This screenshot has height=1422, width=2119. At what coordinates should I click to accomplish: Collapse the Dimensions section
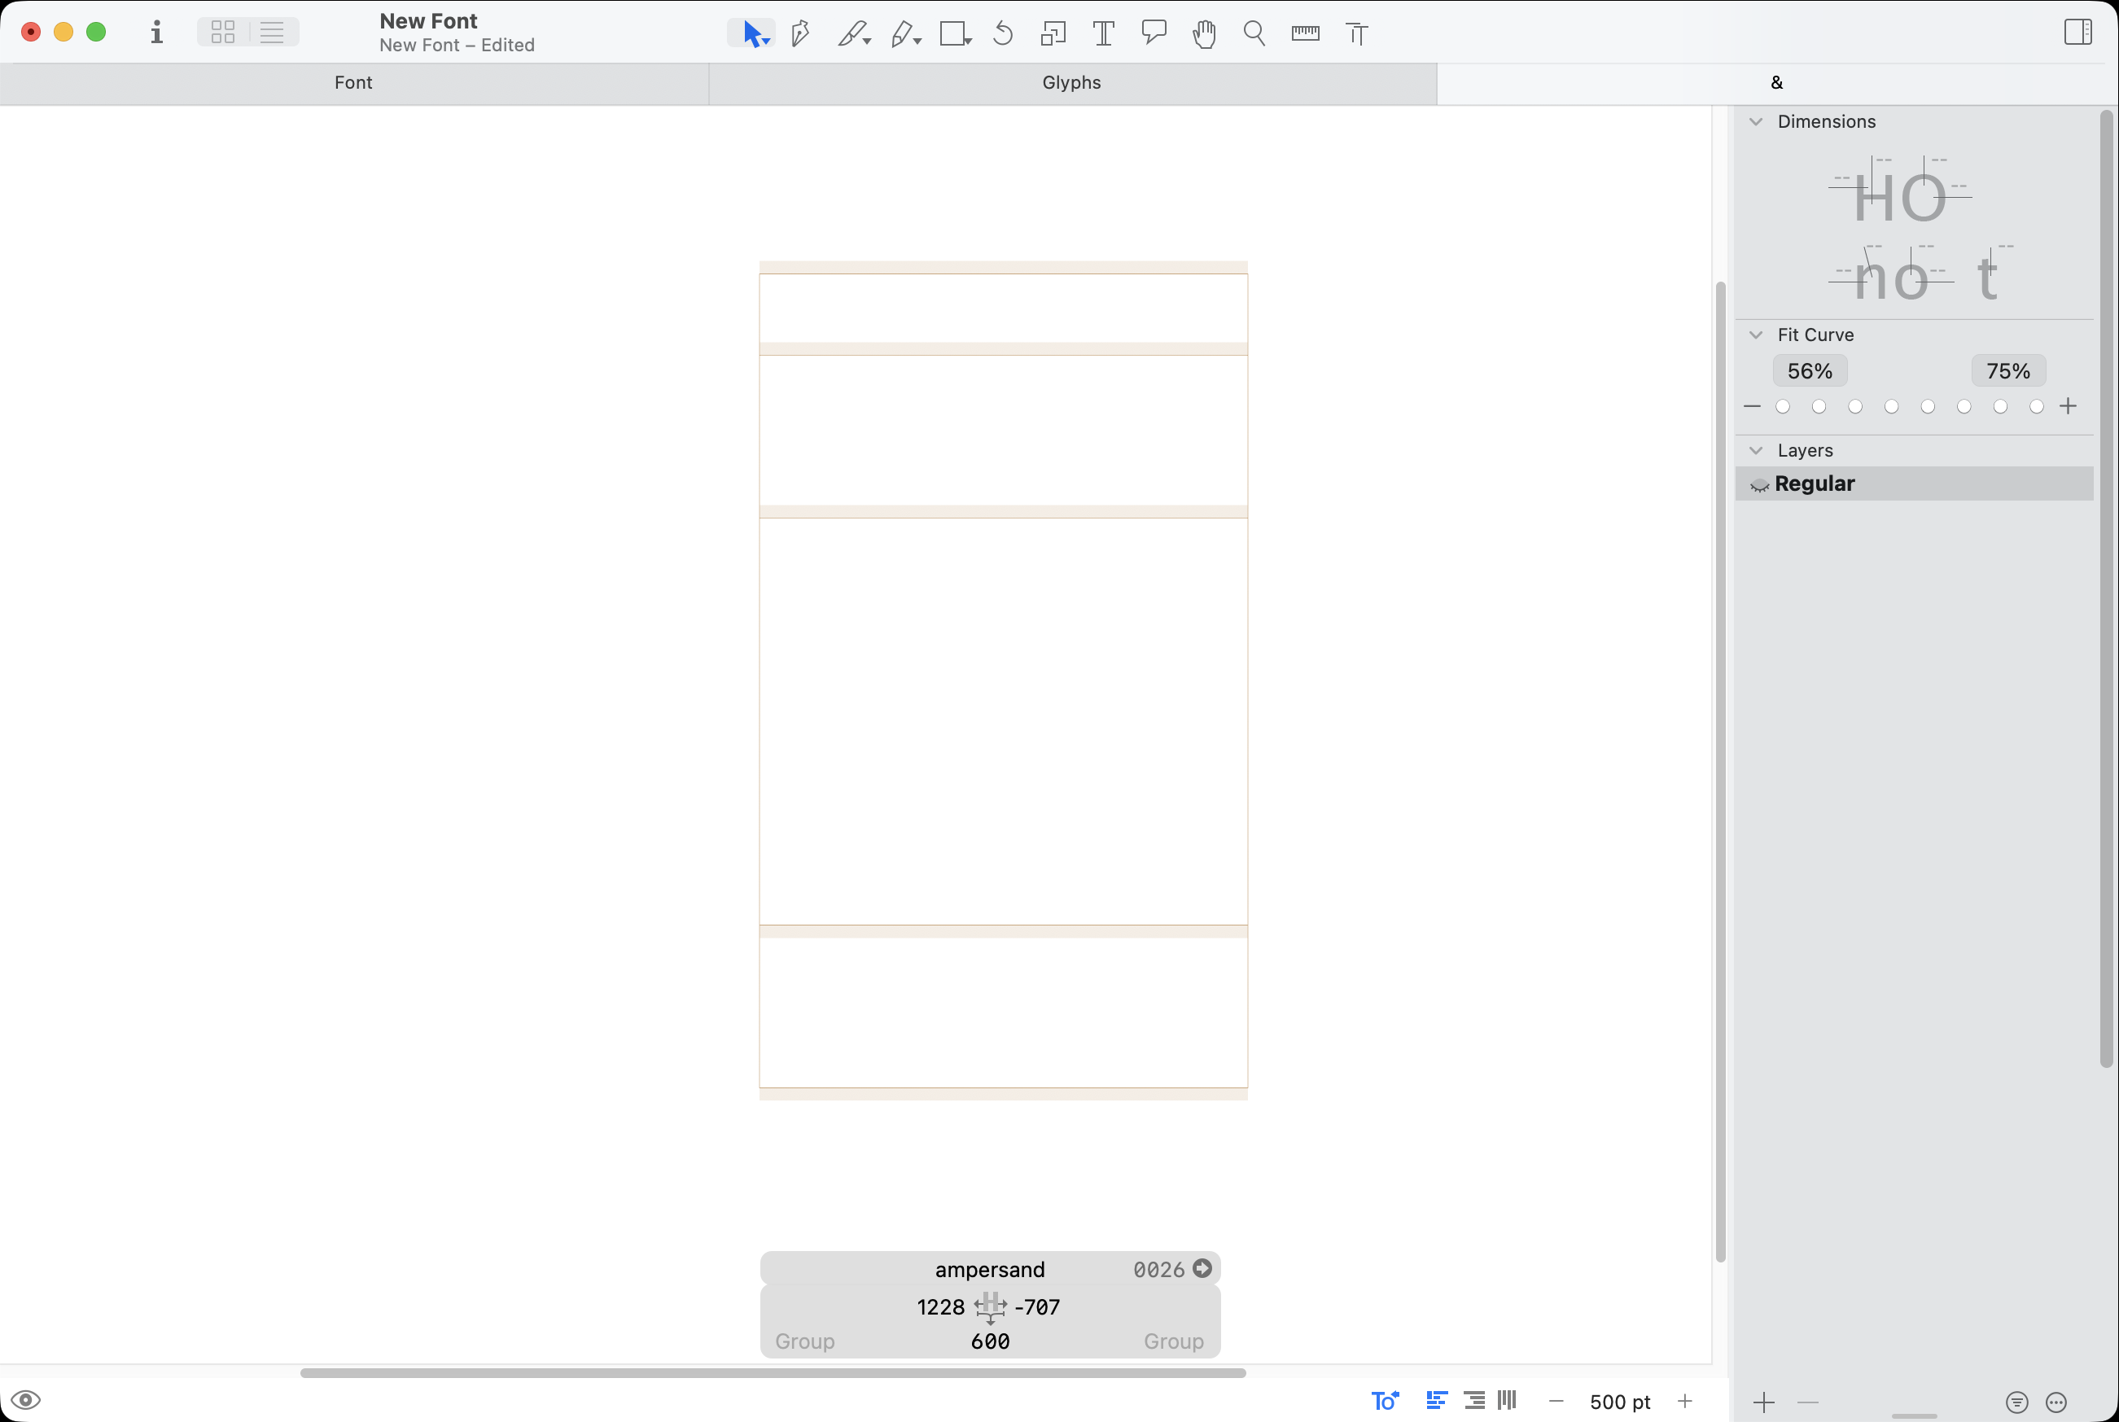1756,120
